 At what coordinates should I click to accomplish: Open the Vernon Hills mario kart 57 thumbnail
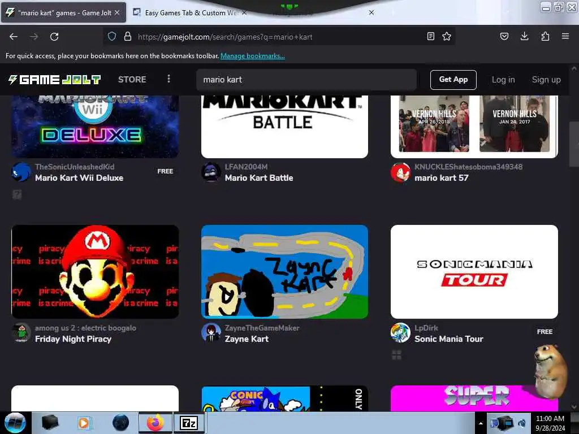coord(474,127)
